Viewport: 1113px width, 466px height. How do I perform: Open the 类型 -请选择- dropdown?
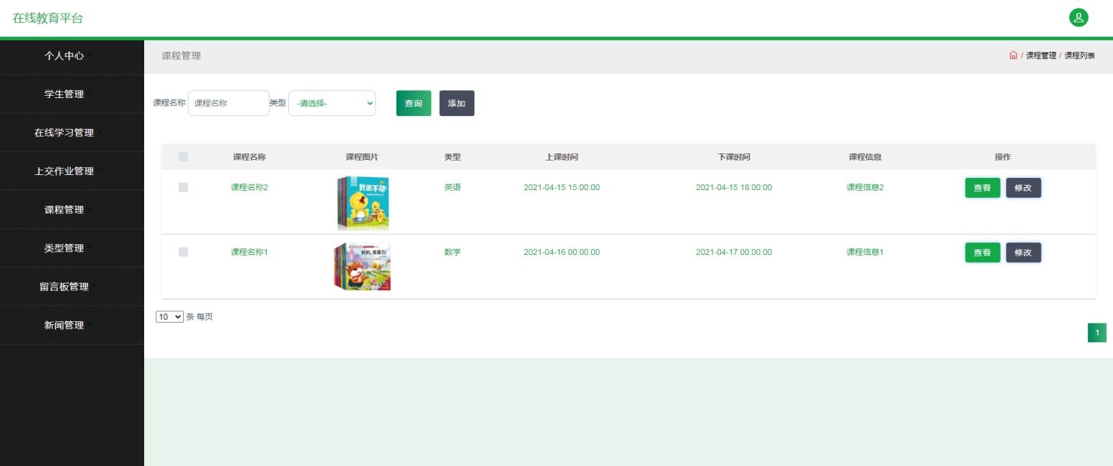(x=332, y=103)
